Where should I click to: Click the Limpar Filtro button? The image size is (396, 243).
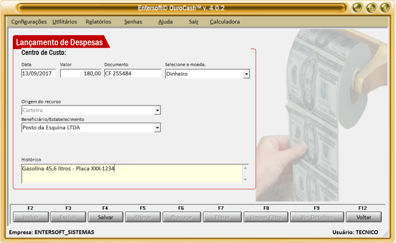click(x=266, y=217)
